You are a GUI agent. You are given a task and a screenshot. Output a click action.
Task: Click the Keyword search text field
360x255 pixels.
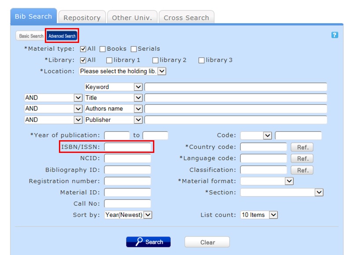pyautogui.click(x=236, y=87)
